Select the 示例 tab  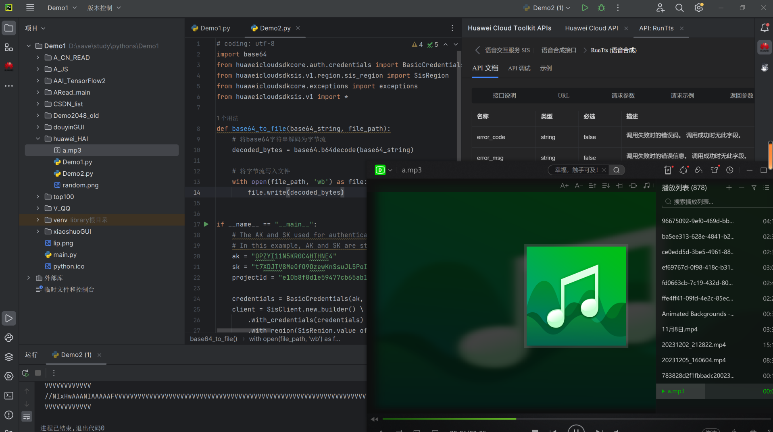point(546,68)
